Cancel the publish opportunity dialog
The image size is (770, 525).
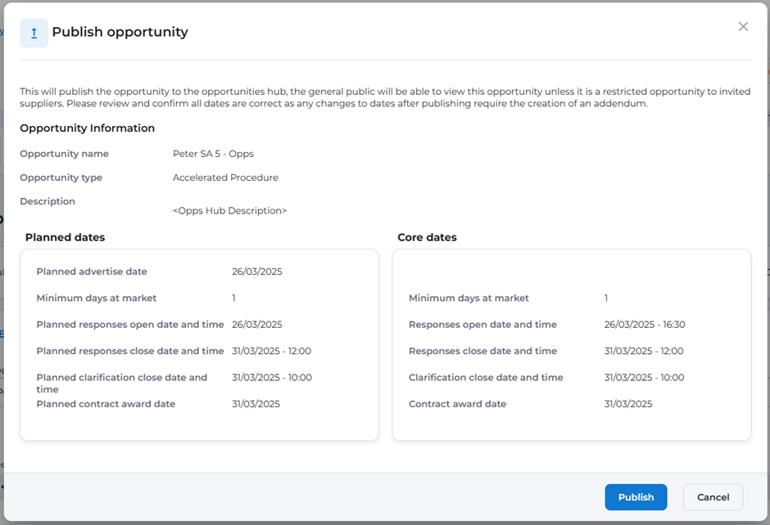coord(713,497)
